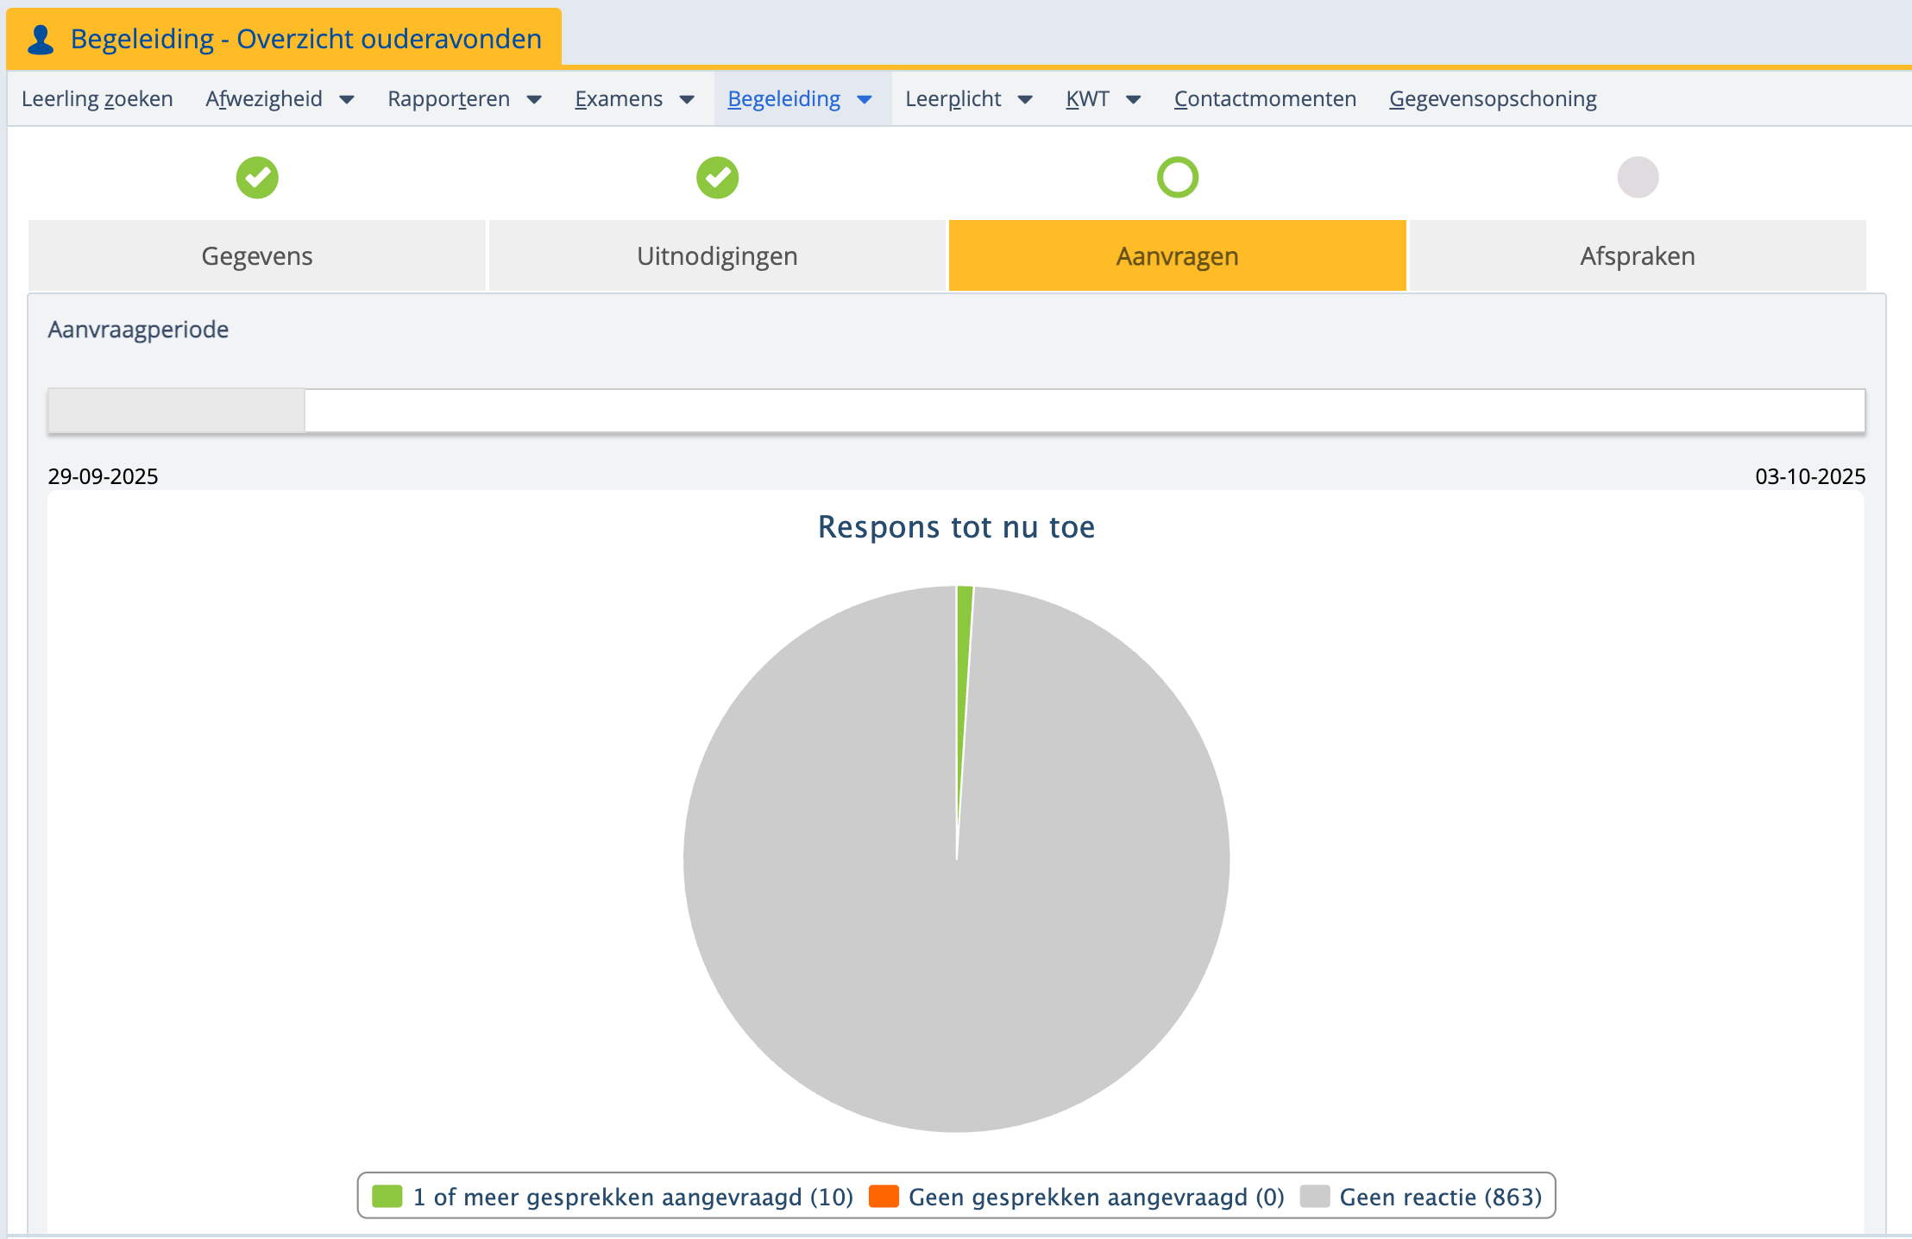Click the green checkmark above Uitnodigingen

(717, 178)
